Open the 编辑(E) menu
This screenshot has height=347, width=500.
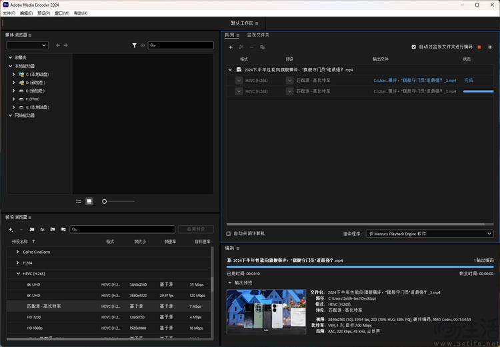point(26,13)
